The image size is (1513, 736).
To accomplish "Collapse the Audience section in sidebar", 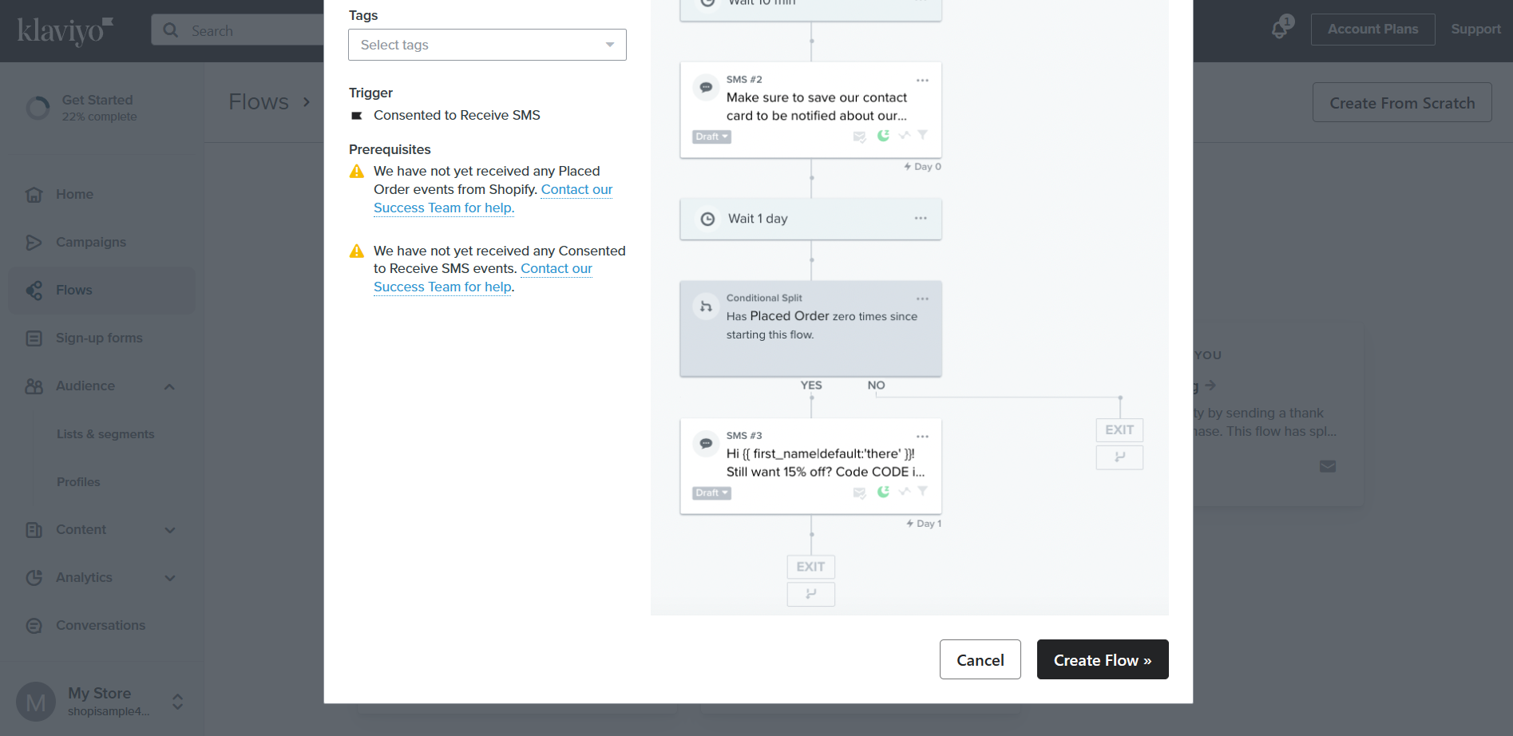I will [x=169, y=386].
